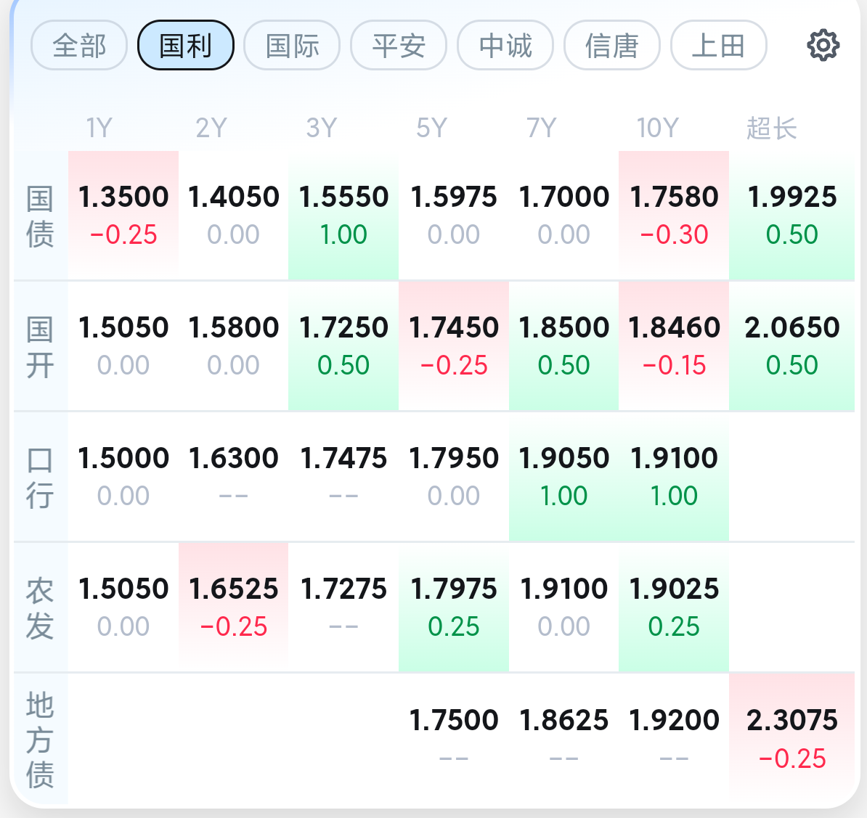Select the 国利 tab

click(186, 46)
